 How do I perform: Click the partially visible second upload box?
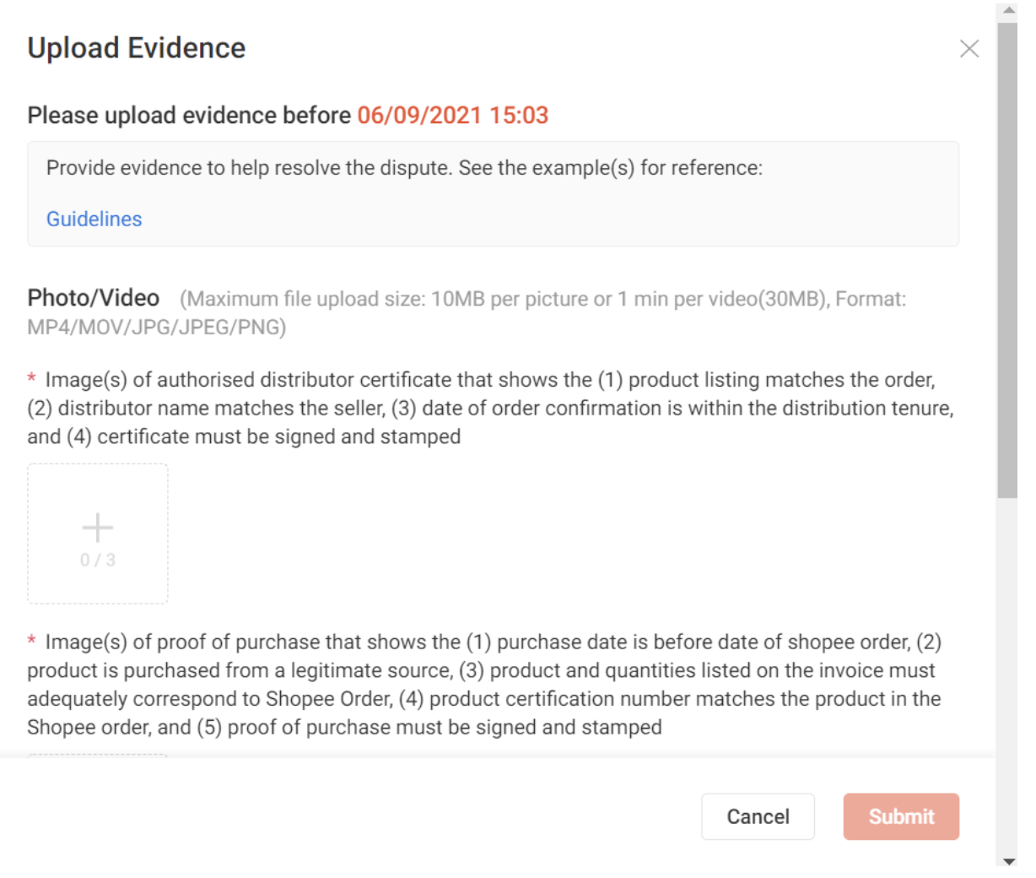coord(97,756)
